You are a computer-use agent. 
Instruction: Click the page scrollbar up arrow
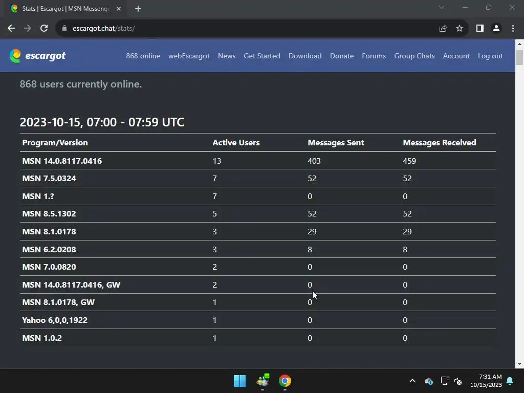tap(520, 44)
